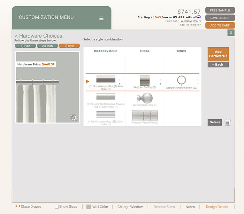244x214 pixels.
Task: Click the magnifier zoom icon on curtain preview
Action: tap(74, 118)
